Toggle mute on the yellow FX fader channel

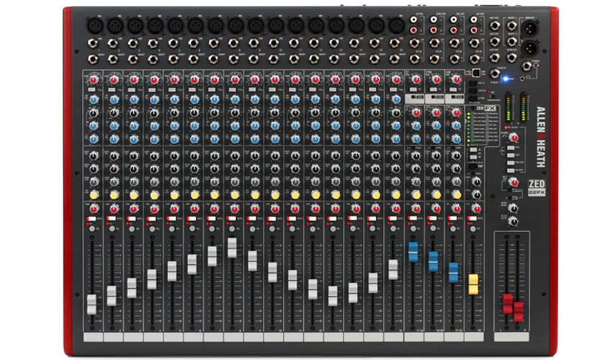tap(472, 219)
